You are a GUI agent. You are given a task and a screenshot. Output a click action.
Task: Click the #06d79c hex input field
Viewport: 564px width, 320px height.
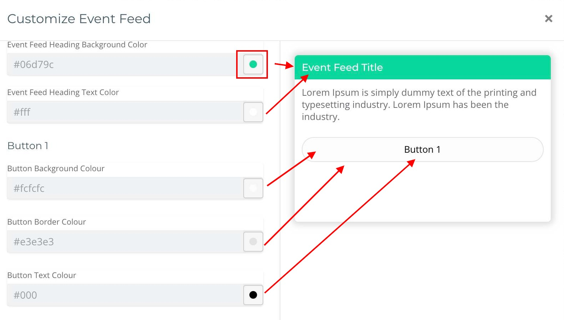point(121,64)
